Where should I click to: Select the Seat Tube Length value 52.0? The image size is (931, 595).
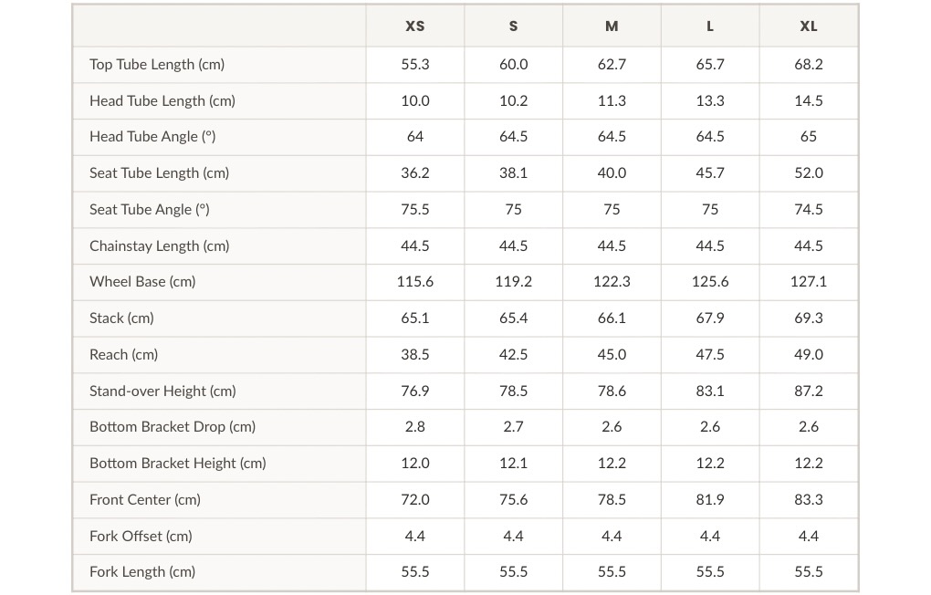click(x=808, y=172)
